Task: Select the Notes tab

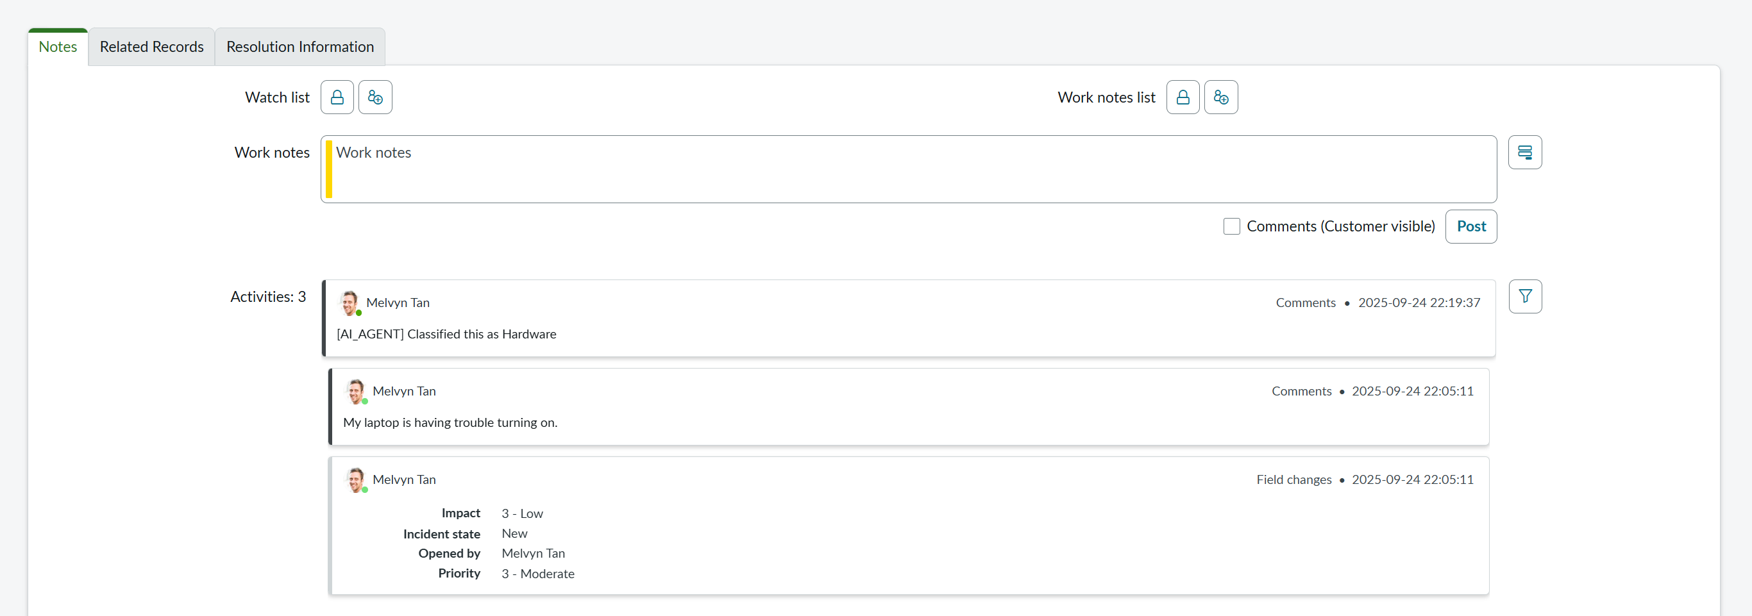Action: [x=58, y=47]
